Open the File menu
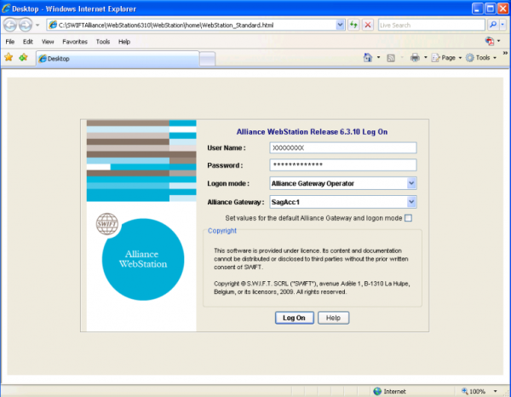 9,42
